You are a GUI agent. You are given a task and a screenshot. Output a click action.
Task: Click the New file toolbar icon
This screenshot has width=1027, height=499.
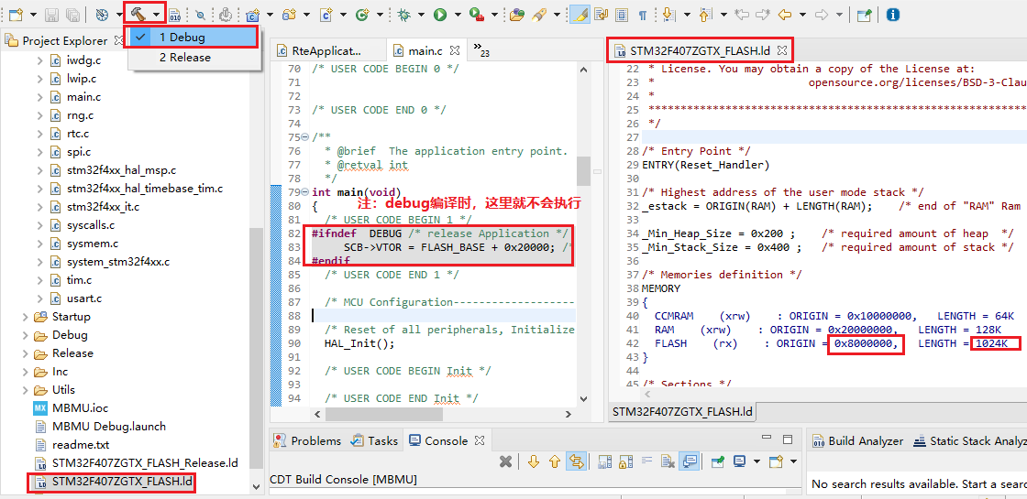(15, 14)
